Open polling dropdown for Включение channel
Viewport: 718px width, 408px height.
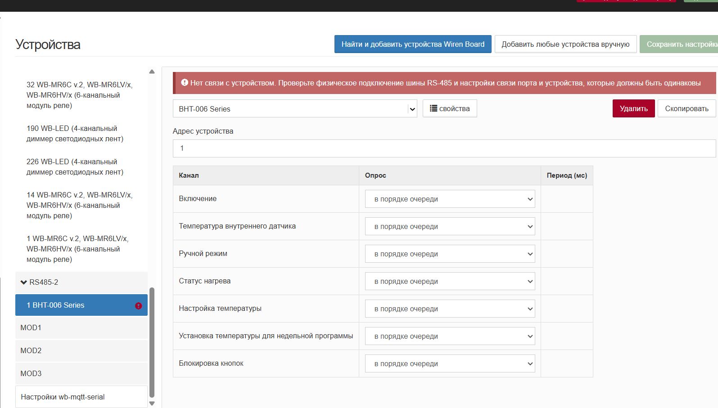[449, 199]
